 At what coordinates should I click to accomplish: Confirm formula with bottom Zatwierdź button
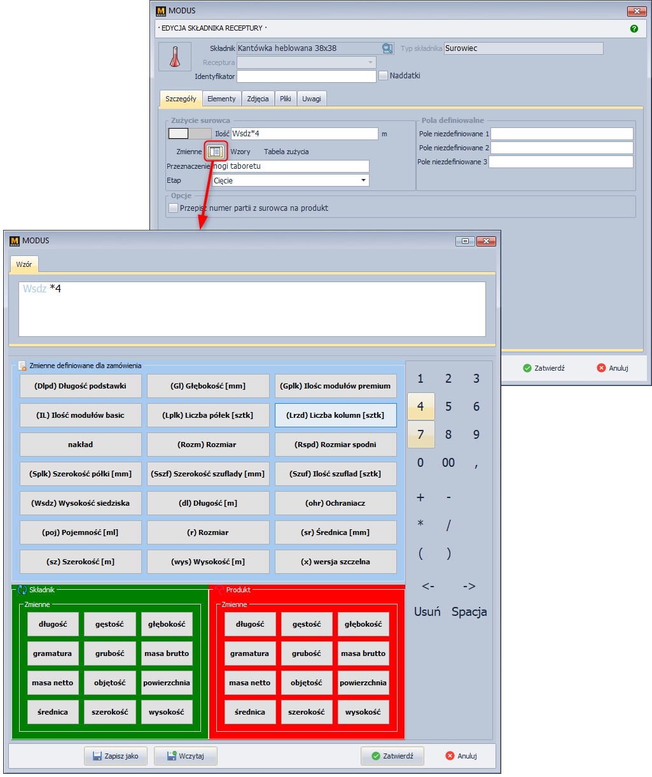[392, 756]
